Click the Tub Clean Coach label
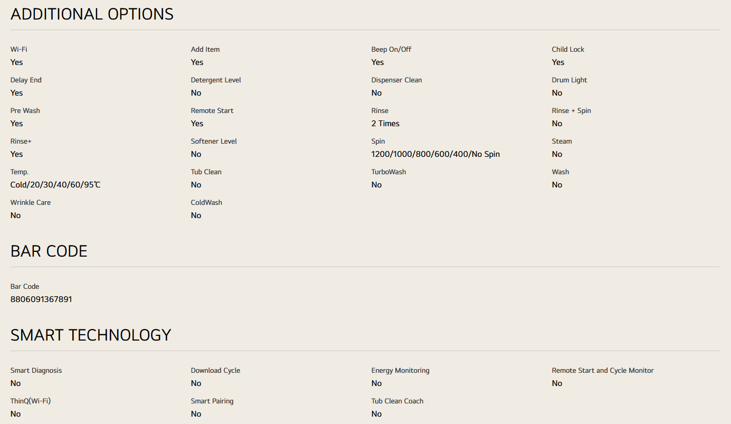Viewport: 731px width, 424px height. pyautogui.click(x=397, y=401)
